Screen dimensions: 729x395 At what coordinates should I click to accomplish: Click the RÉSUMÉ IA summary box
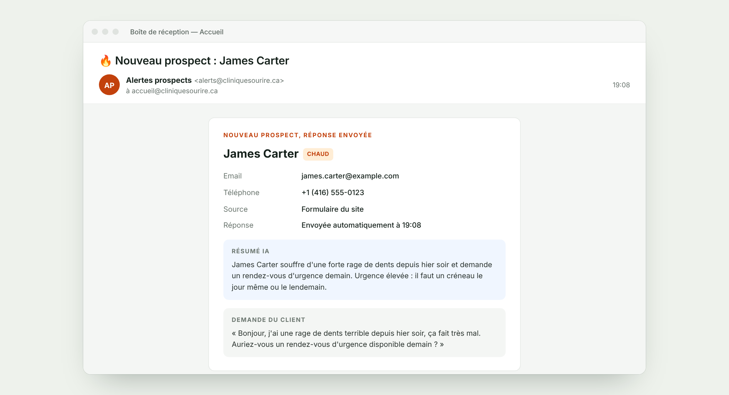click(x=364, y=270)
